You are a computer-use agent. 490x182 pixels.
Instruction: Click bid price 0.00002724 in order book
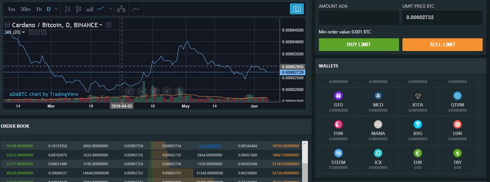click(x=134, y=164)
